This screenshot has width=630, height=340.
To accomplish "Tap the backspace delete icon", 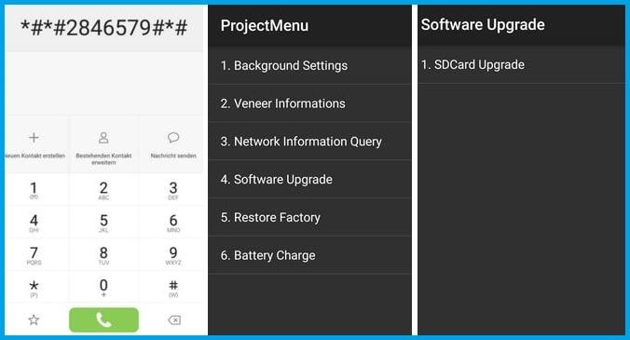I will click(x=174, y=320).
